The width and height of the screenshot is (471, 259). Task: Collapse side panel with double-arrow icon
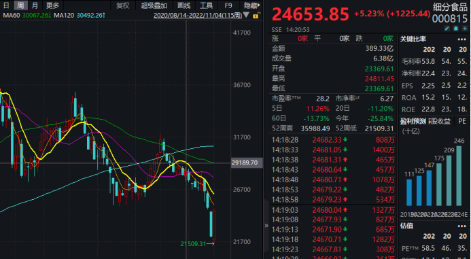point(266,225)
